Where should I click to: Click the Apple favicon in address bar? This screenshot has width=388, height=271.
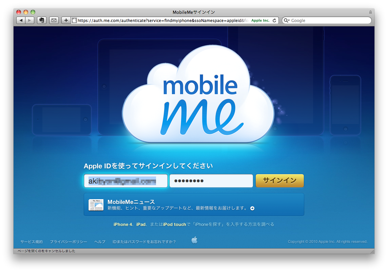point(74,21)
